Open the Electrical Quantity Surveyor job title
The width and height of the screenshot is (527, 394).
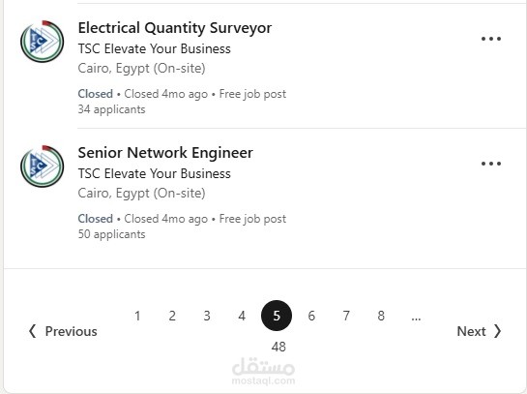click(175, 28)
